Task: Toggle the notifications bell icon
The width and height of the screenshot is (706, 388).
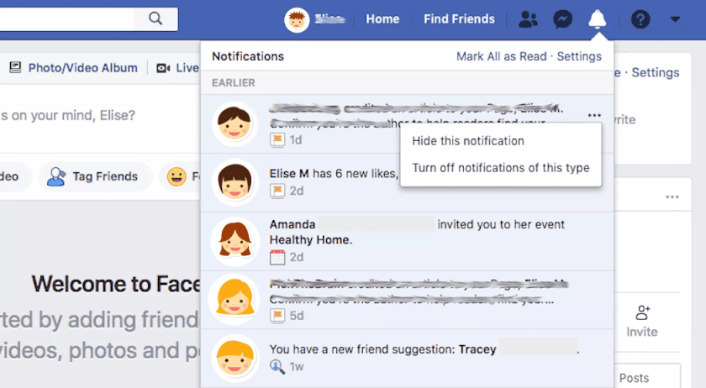Action: coord(597,19)
